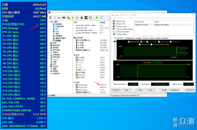Toggle the CPU Core #4 graph checkbox

[x=140, y=45]
